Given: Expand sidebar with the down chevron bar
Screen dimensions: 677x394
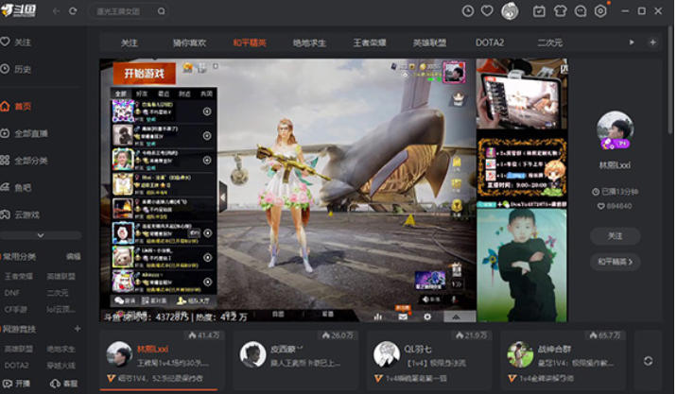Looking at the screenshot, I should [41, 235].
